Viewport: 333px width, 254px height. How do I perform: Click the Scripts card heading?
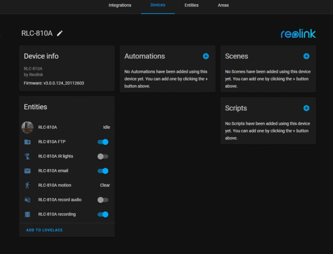point(236,108)
